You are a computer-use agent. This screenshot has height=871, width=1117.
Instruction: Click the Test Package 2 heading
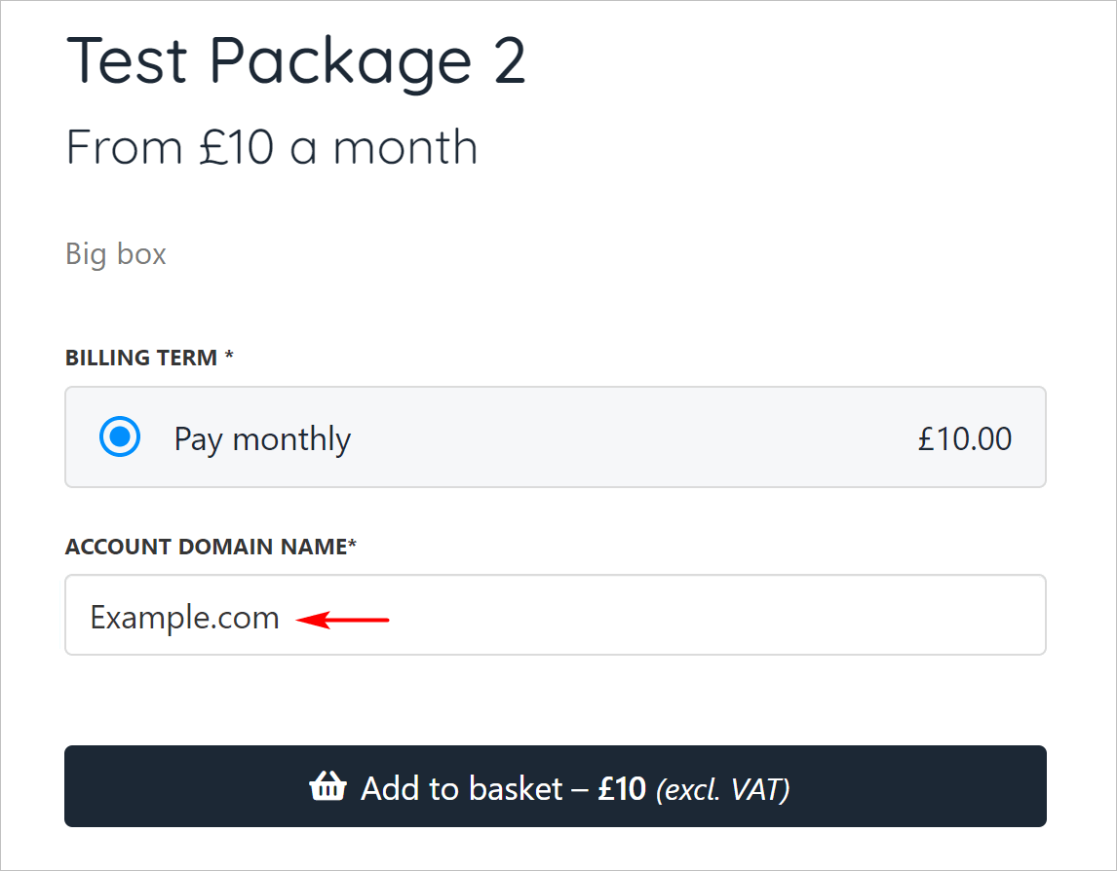(x=296, y=60)
